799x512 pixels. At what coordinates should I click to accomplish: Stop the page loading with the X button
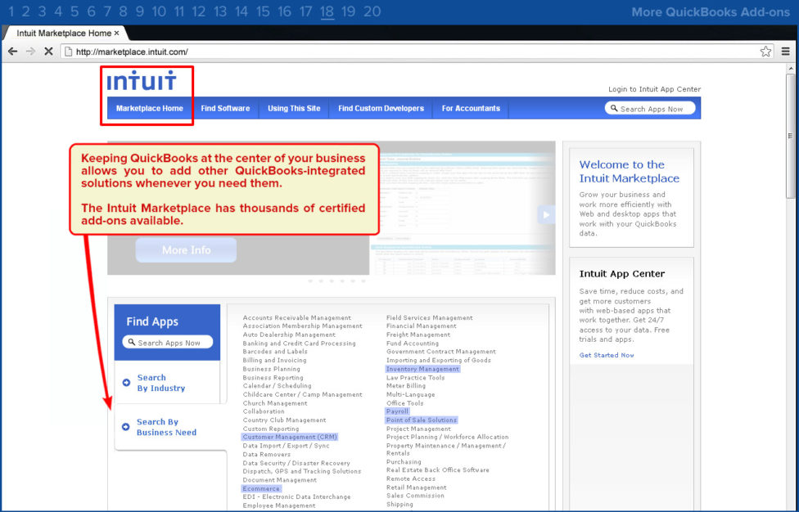point(48,52)
